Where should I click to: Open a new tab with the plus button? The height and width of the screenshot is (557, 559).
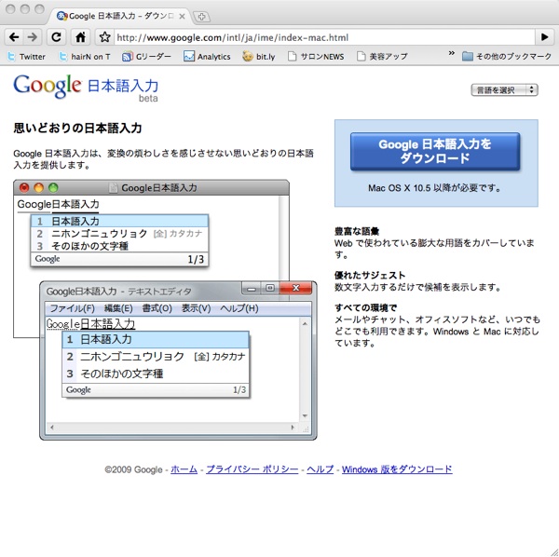201,17
